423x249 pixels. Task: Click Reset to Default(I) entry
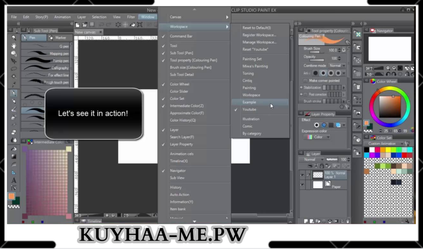tap(260, 28)
